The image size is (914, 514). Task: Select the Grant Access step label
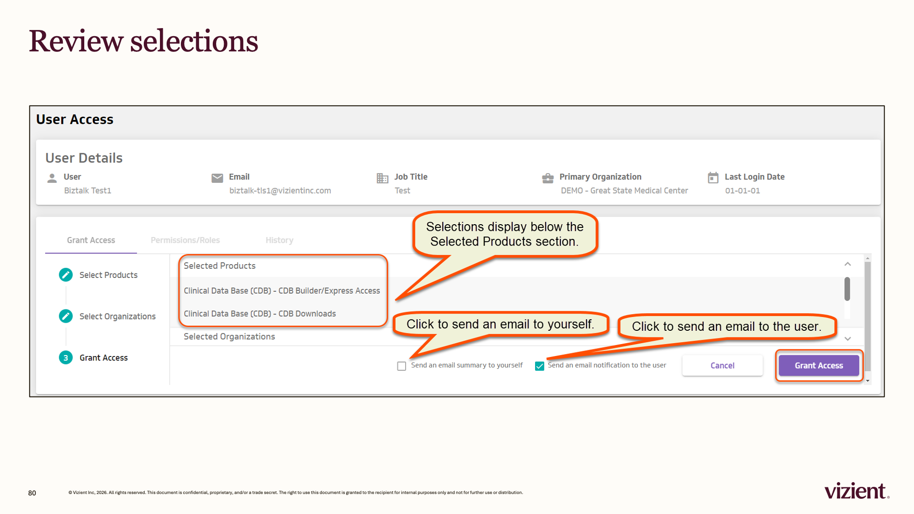(x=104, y=358)
